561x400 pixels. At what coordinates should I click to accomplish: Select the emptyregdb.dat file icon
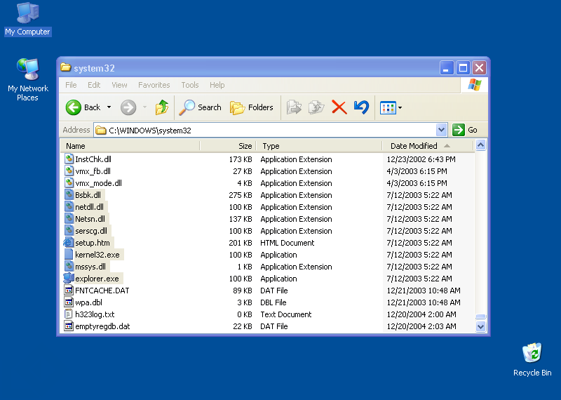(69, 326)
